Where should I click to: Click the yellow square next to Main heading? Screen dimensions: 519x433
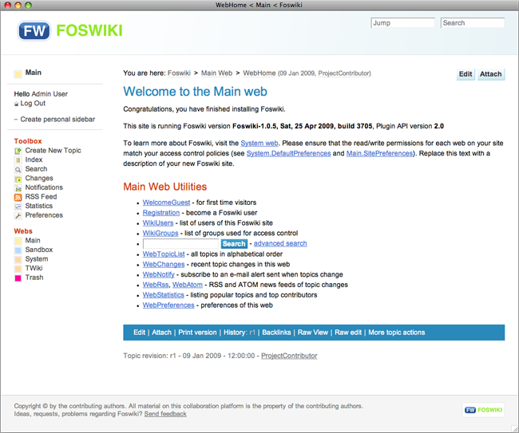[x=18, y=73]
